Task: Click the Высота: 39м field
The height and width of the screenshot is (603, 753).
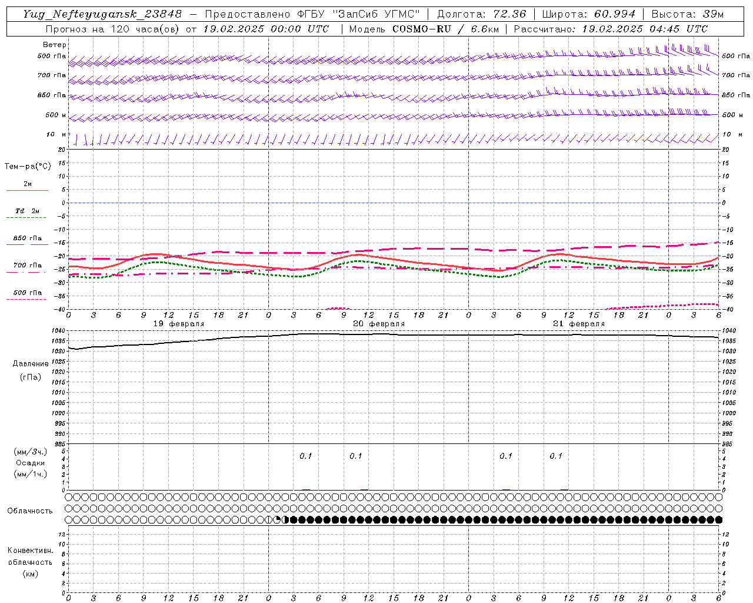Action: (688, 14)
